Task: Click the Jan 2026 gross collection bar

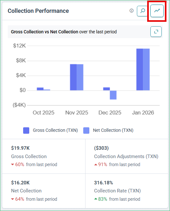Action: click(x=140, y=70)
